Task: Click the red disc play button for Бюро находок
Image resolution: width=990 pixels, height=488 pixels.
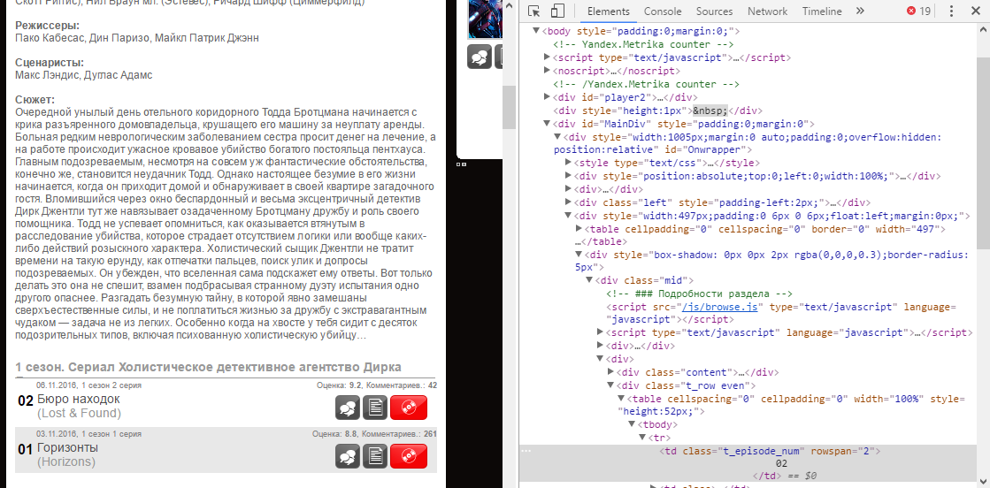Action: coord(409,408)
